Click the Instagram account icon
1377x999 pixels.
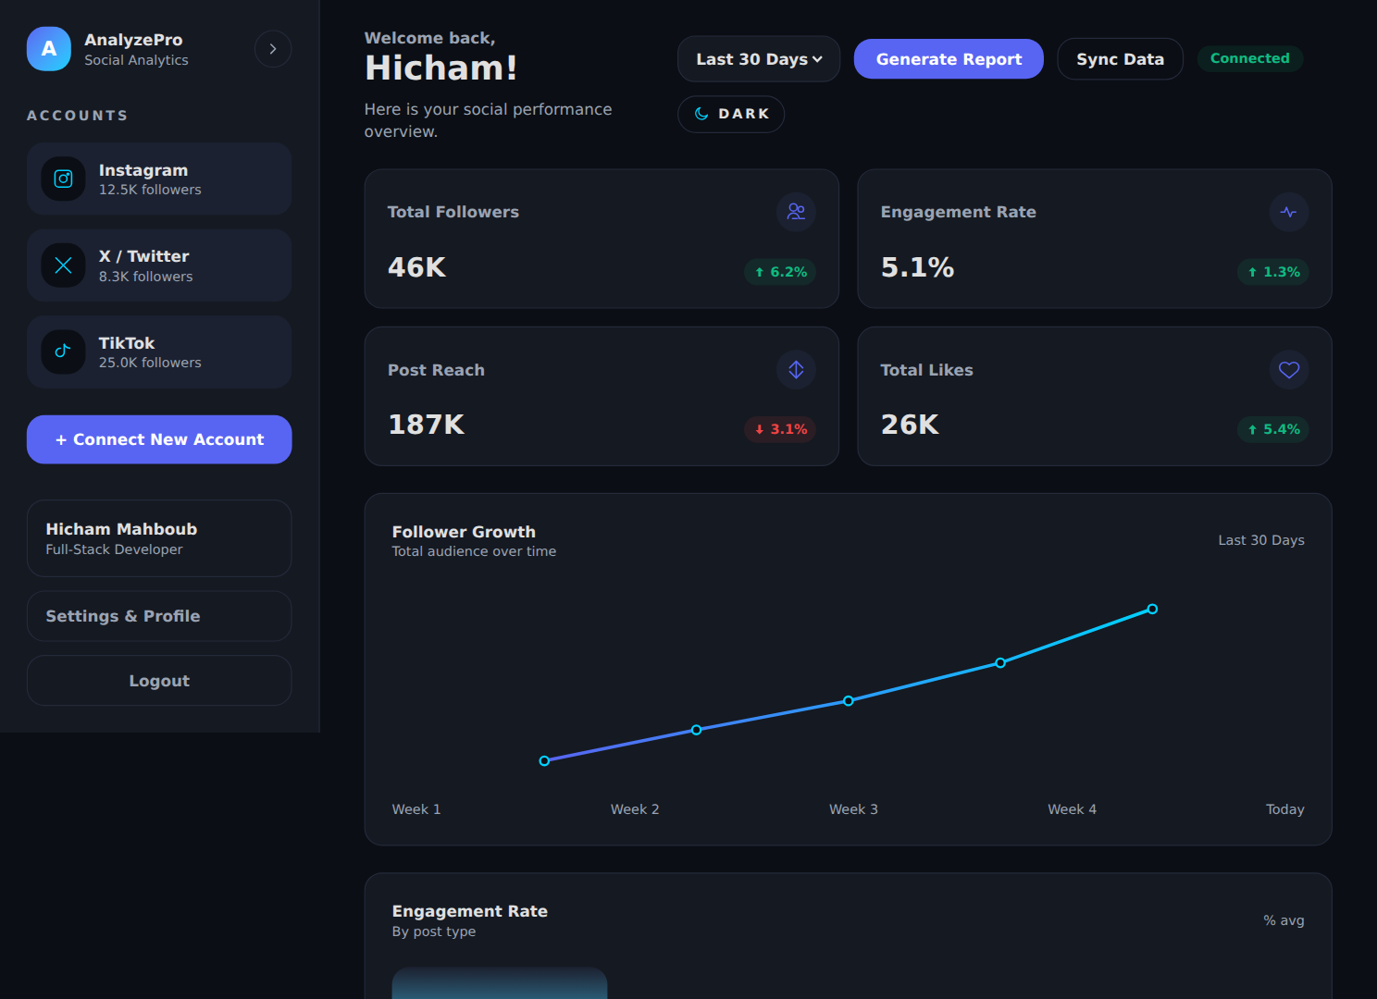tap(63, 179)
